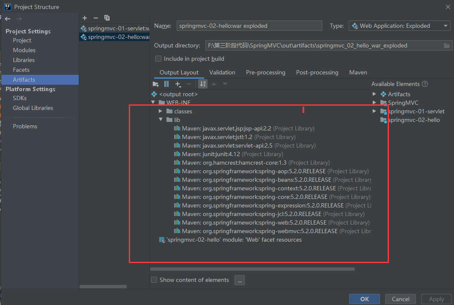This screenshot has width=454, height=305.
Task: Open the Validation tab
Action: [x=222, y=73]
